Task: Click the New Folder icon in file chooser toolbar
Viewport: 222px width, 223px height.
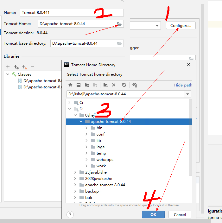Action: click(105, 85)
